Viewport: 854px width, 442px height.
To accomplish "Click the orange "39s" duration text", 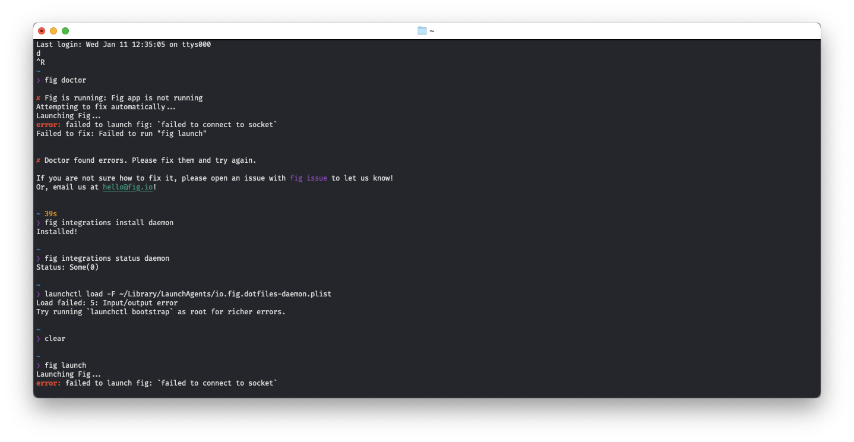I will [50, 214].
